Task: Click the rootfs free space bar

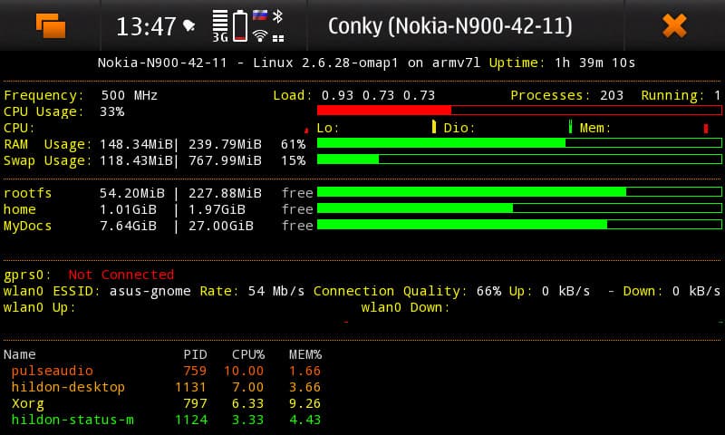Action: pos(519,192)
